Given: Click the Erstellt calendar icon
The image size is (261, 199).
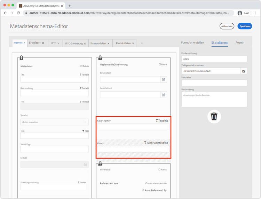Looking at the screenshot, I should point(85,164).
